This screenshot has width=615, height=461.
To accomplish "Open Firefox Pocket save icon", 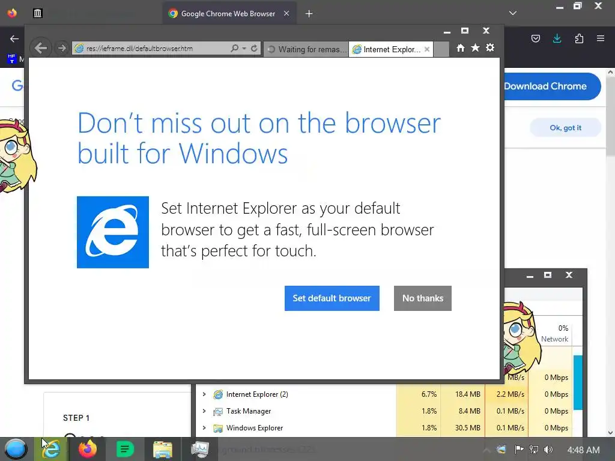I will [536, 38].
